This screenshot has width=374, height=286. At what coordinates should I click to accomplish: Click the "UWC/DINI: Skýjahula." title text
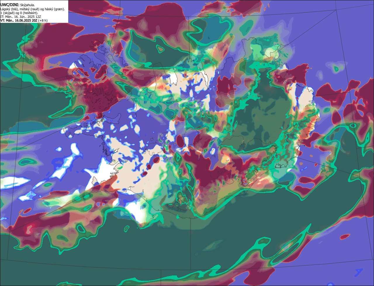(x=18, y=5)
